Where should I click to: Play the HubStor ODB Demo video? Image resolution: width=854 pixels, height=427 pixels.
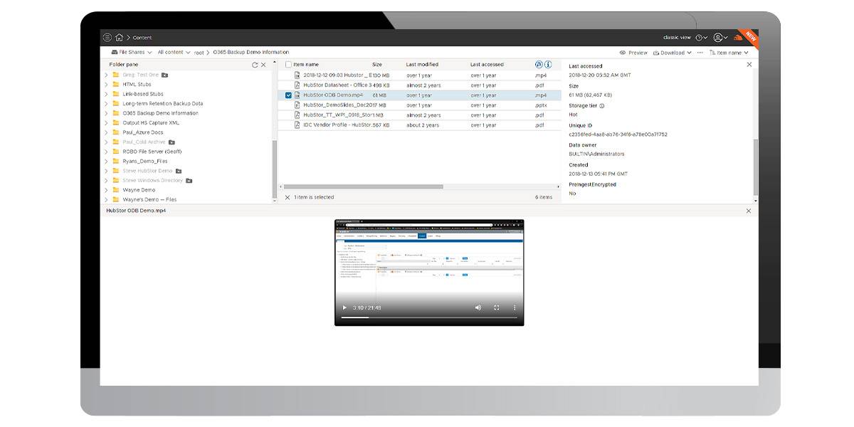[x=344, y=307]
